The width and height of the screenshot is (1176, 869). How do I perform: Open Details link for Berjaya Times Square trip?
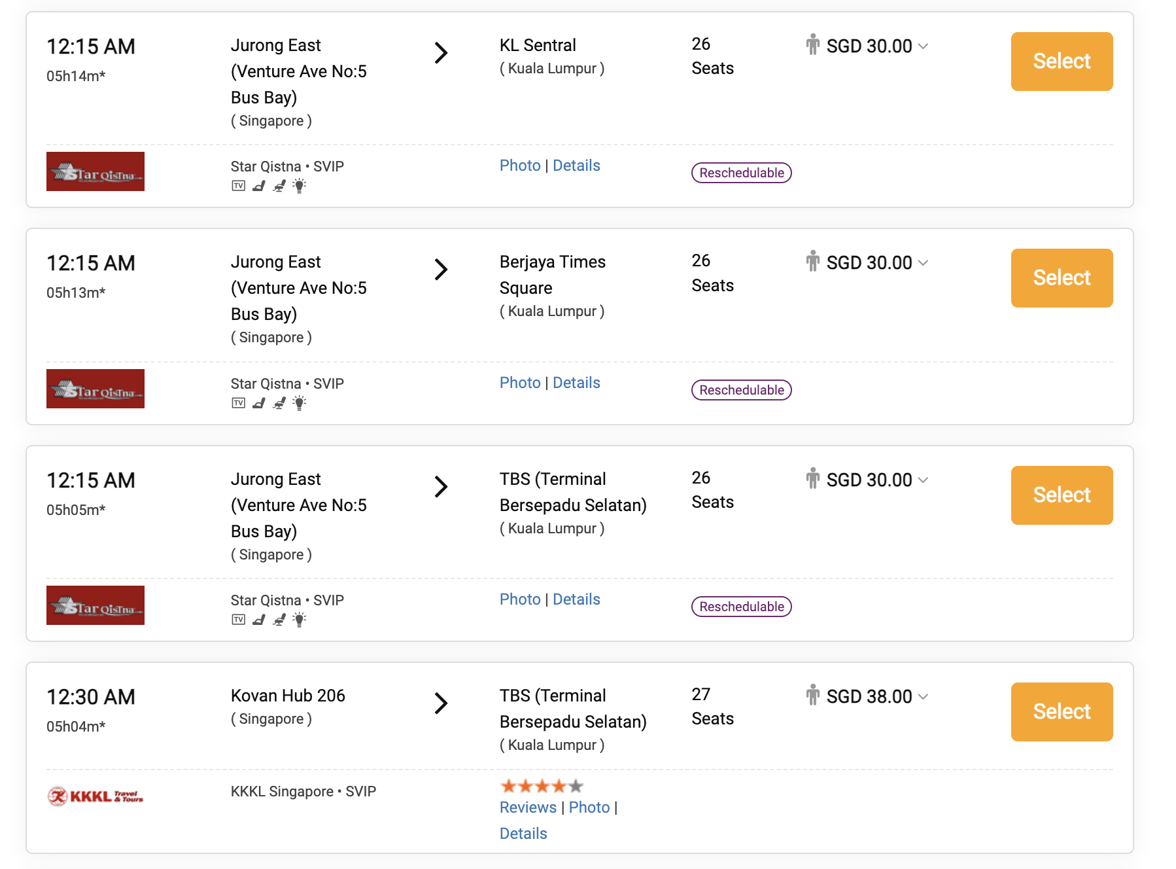click(x=576, y=383)
